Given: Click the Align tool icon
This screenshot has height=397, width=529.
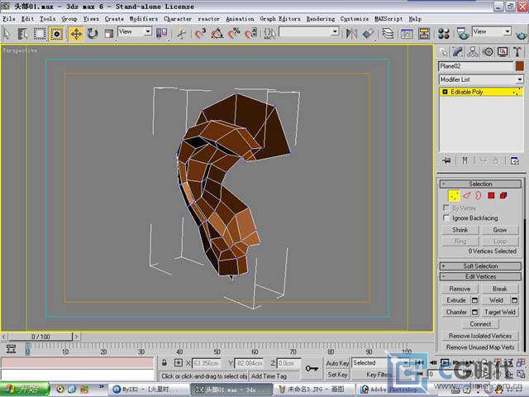Looking at the screenshot, I should point(368,34).
